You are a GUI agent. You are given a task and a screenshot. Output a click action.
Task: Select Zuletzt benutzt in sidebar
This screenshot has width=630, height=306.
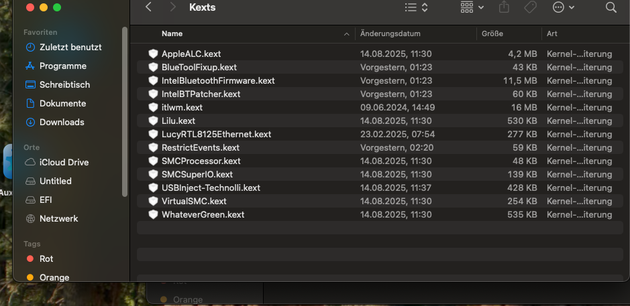point(70,48)
